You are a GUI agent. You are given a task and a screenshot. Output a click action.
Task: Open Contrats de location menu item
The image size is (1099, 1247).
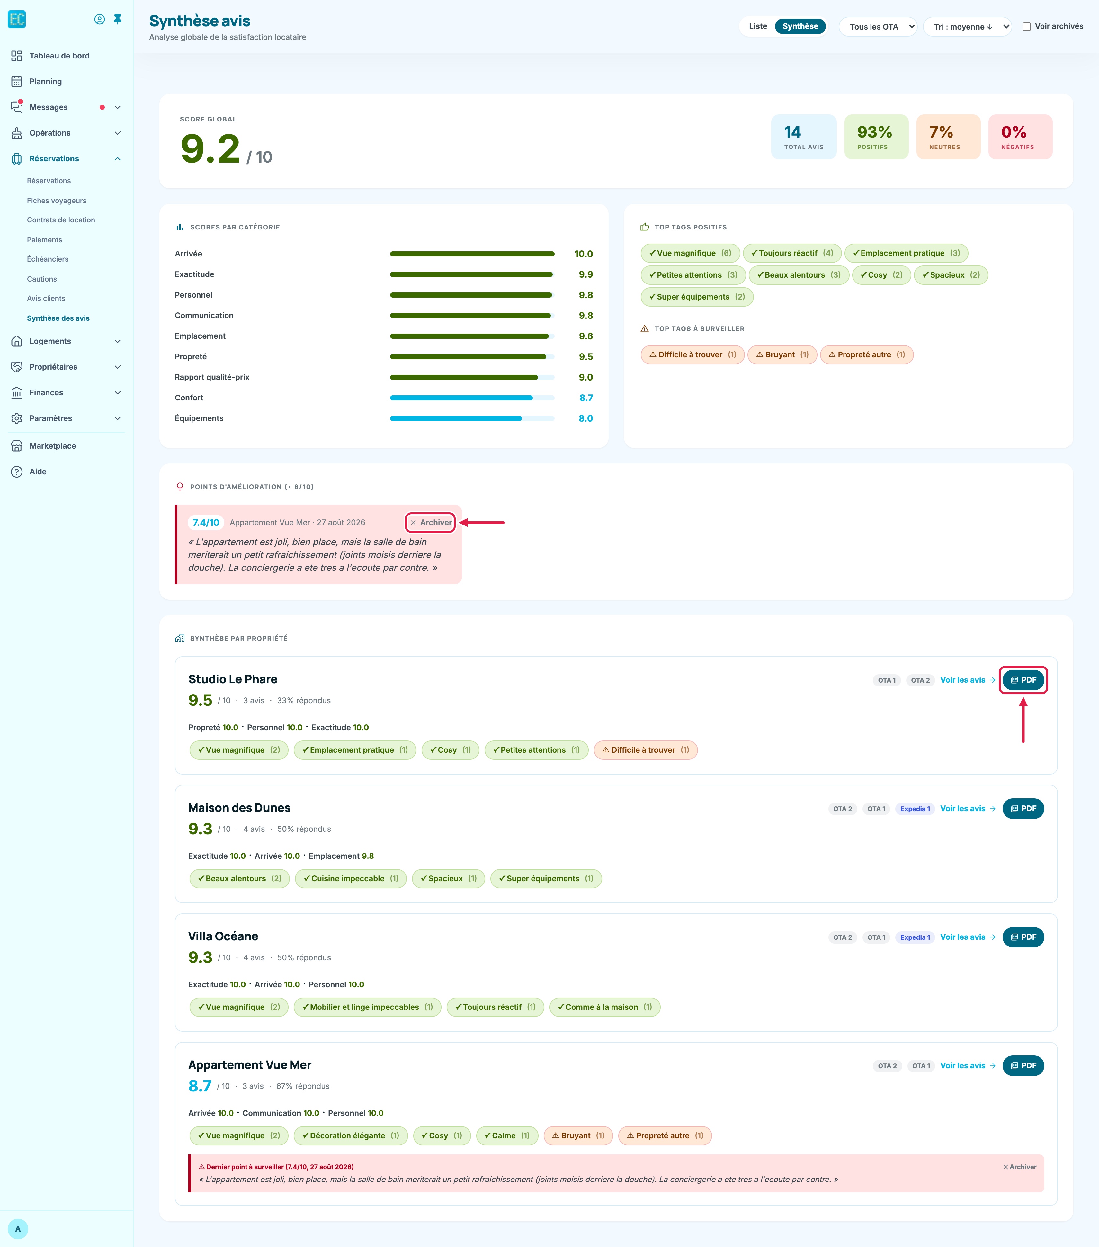pyautogui.click(x=61, y=220)
